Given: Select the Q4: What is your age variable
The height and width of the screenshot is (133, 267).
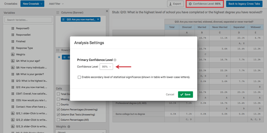Looking at the screenshot, I should pyautogui.click(x=28, y=61).
